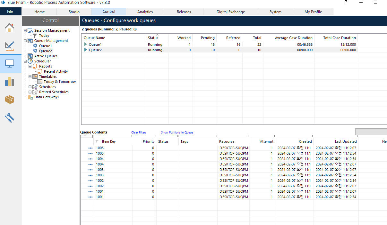Click Item Key 1003 updated 11:12:07
This screenshot has height=225, width=387.
coord(100,170)
